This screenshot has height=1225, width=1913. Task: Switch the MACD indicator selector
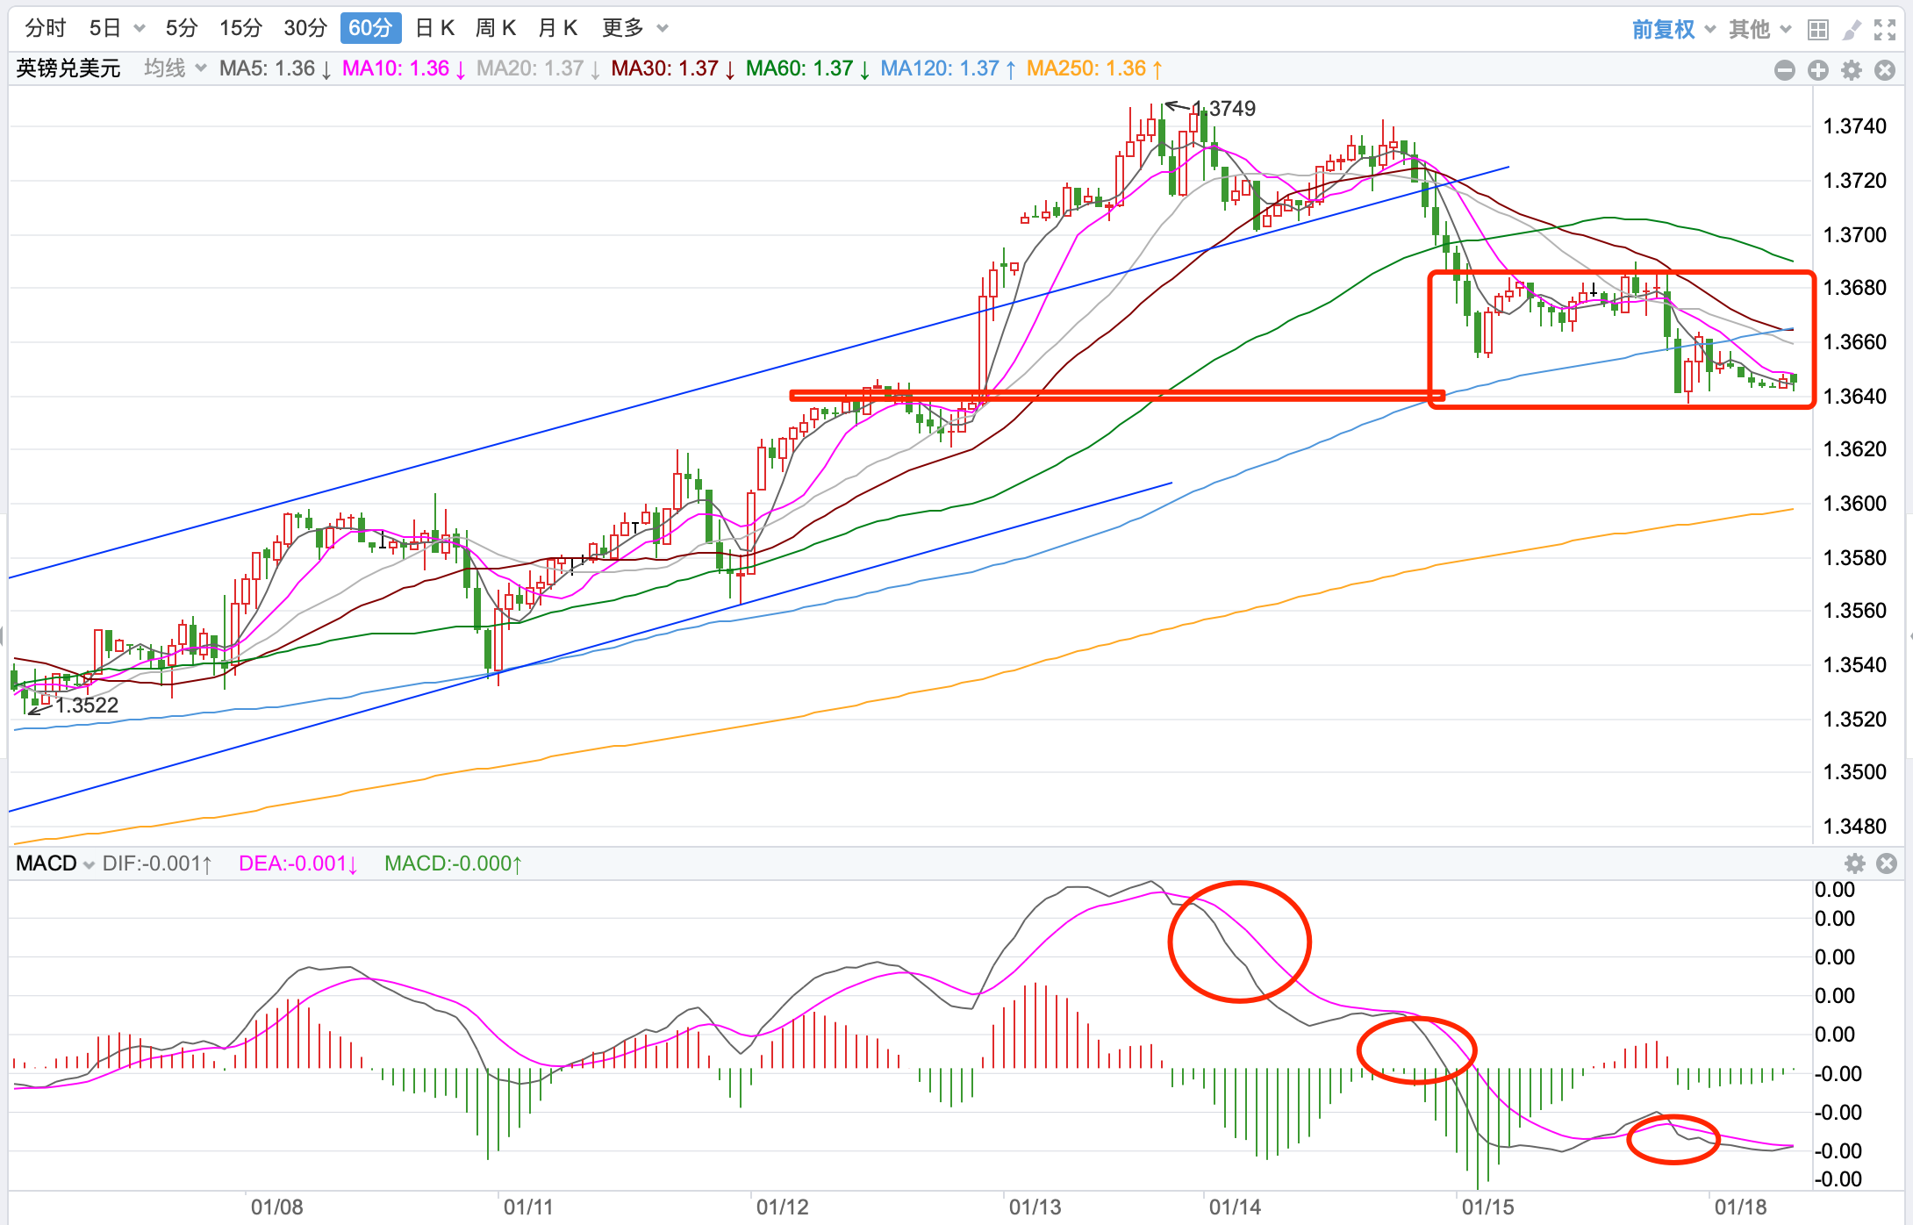pyautogui.click(x=54, y=863)
